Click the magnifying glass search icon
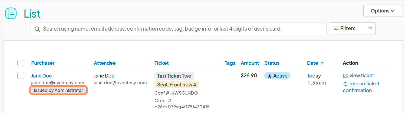This screenshot has width=405, height=113. [x=37, y=29]
